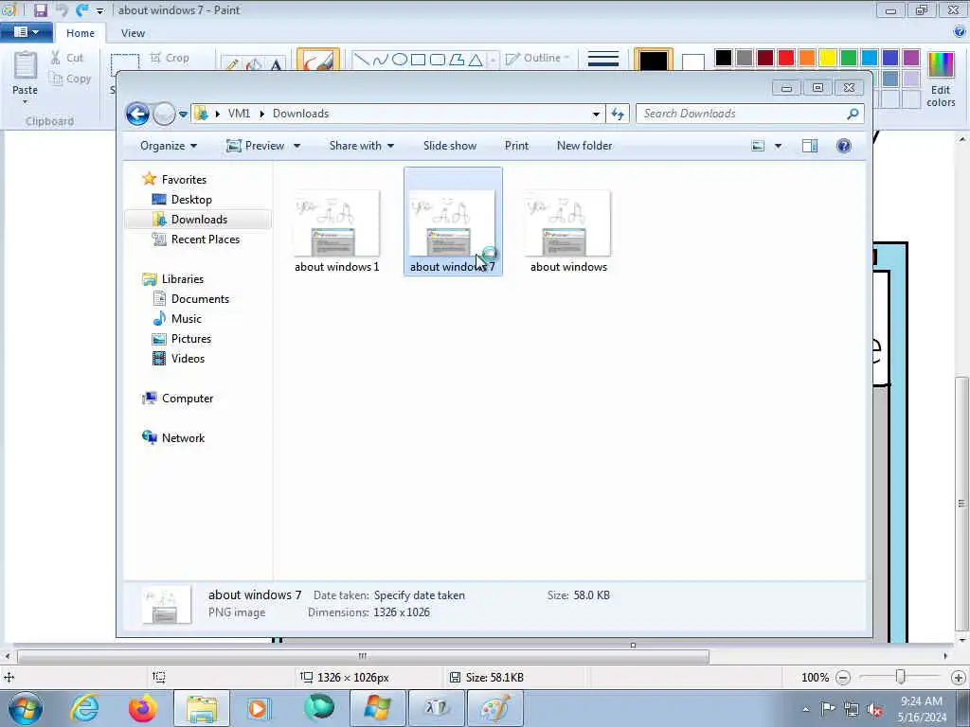This screenshot has height=727, width=970.
Task: Pick the green color from the palette
Action: pyautogui.click(x=849, y=58)
